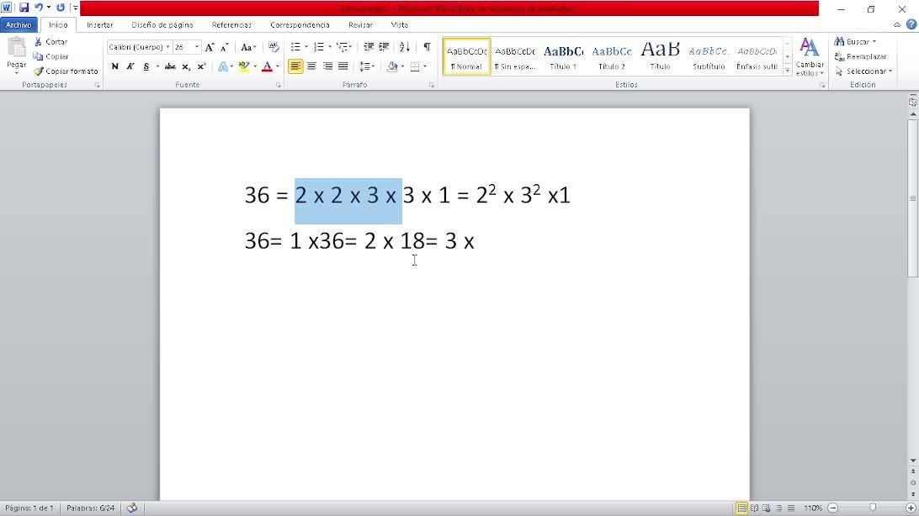Switch to Vista tab

[x=399, y=24]
